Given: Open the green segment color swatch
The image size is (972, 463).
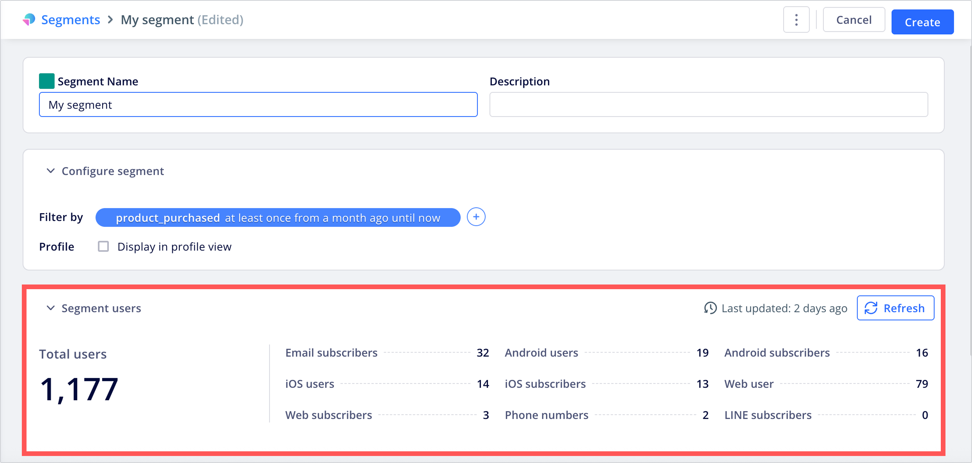Looking at the screenshot, I should click(x=47, y=81).
